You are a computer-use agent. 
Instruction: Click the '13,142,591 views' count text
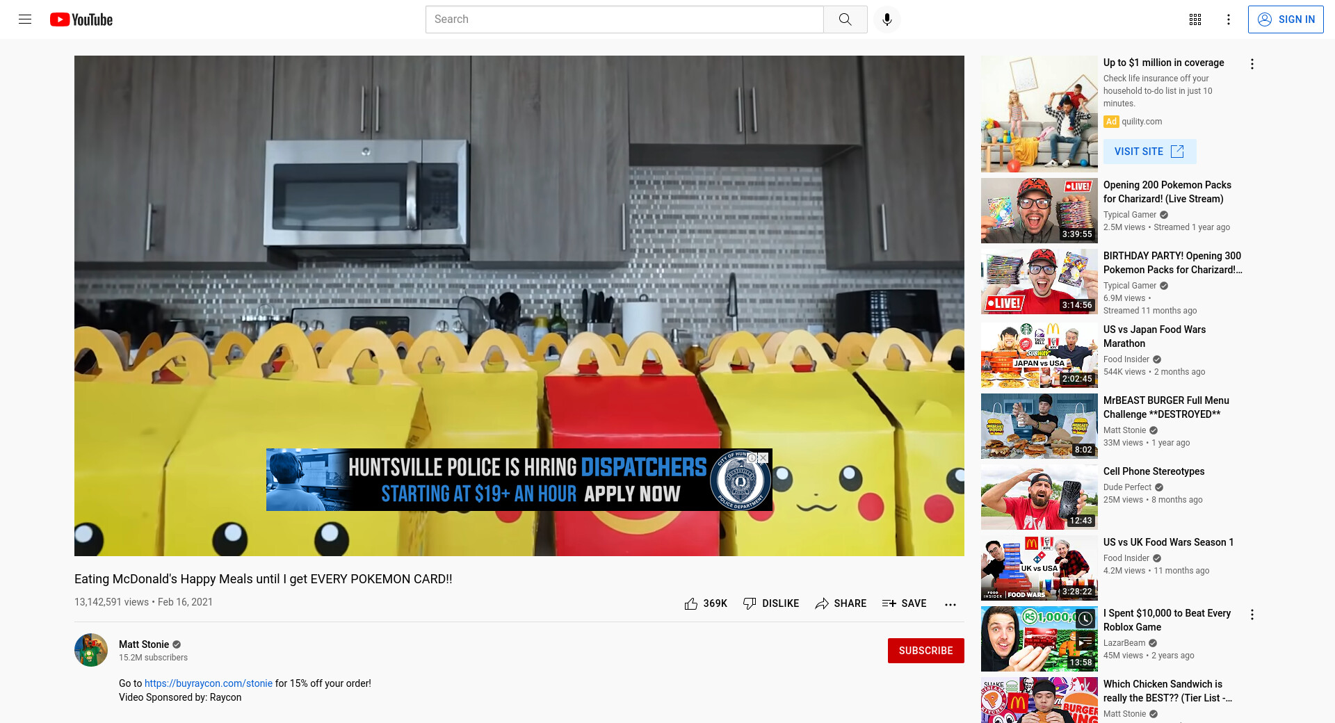click(x=111, y=602)
